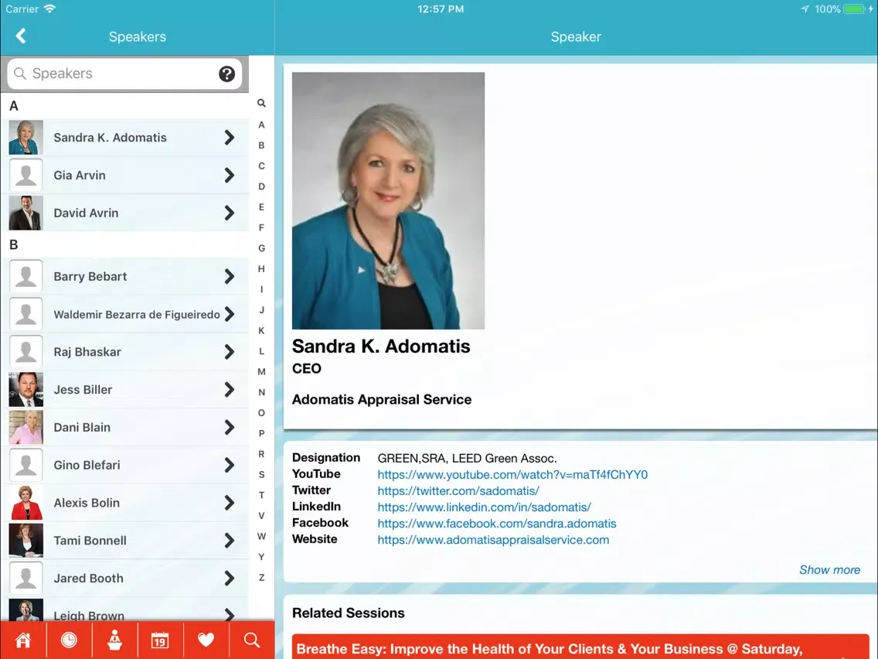878x659 pixels.
Task: Tap the Home icon in bottom bar
Action: point(23,640)
